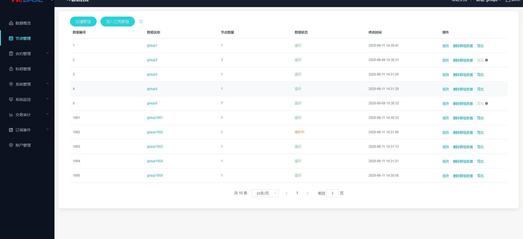Click the refresh icon beside 加入已有群组
Viewport: 523px width, 239px height.
141,22
